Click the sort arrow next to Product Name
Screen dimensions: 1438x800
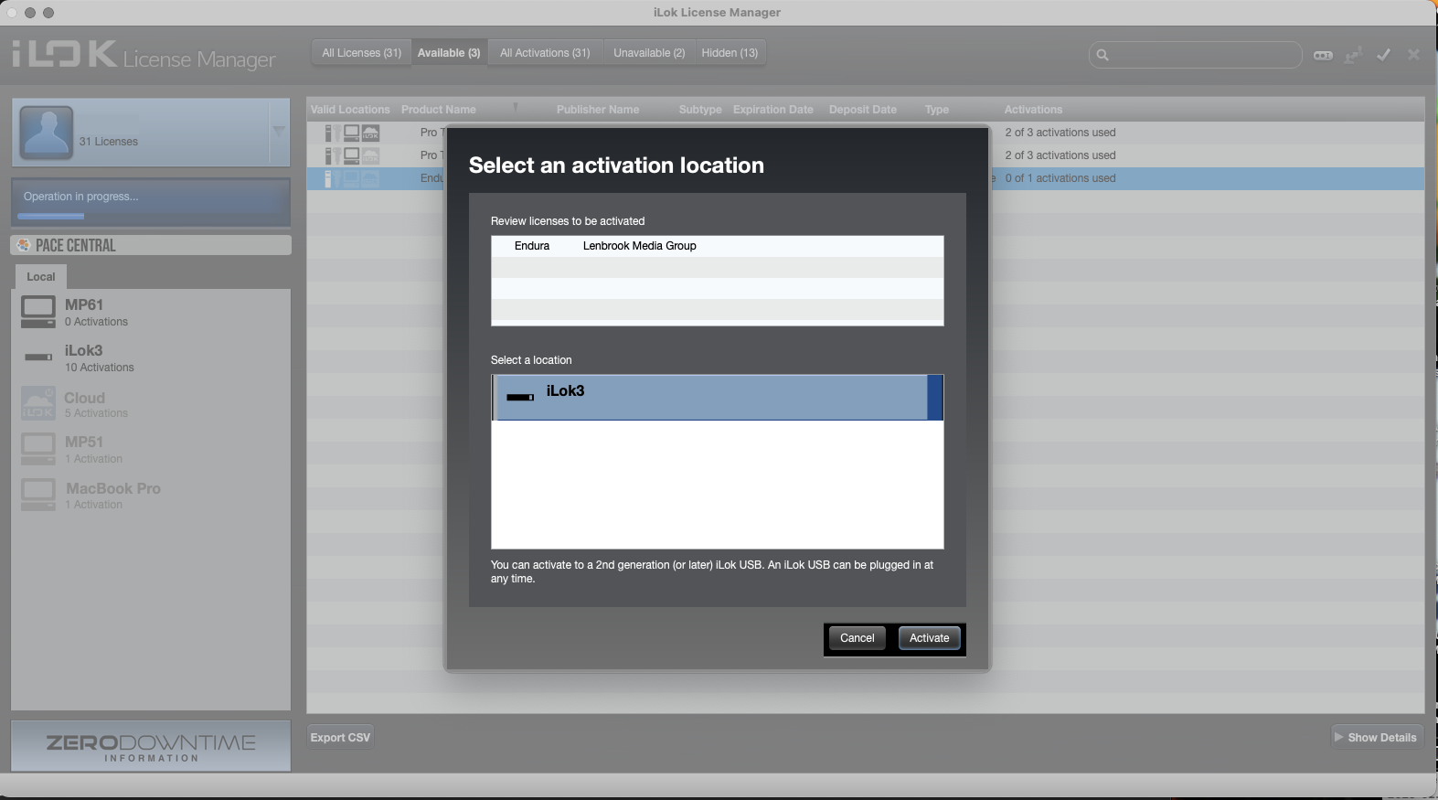coord(516,108)
